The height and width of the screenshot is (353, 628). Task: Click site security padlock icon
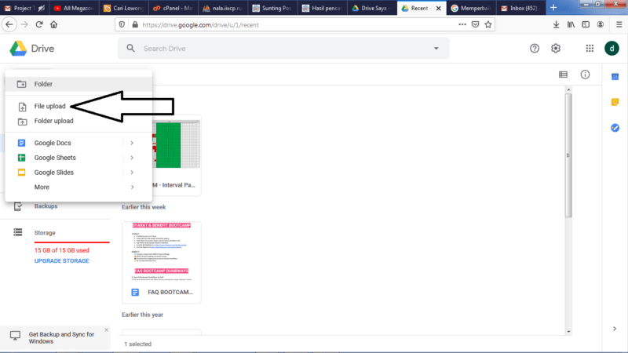coord(135,24)
